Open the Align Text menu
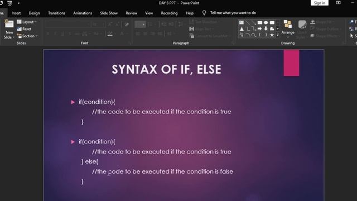The height and width of the screenshot is (201, 357). point(201,29)
